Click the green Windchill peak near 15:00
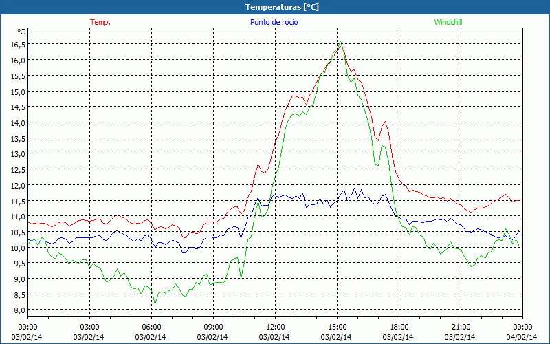 tap(340, 41)
